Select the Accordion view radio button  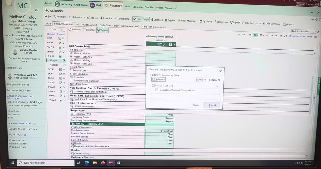pyautogui.click(x=70, y=29)
